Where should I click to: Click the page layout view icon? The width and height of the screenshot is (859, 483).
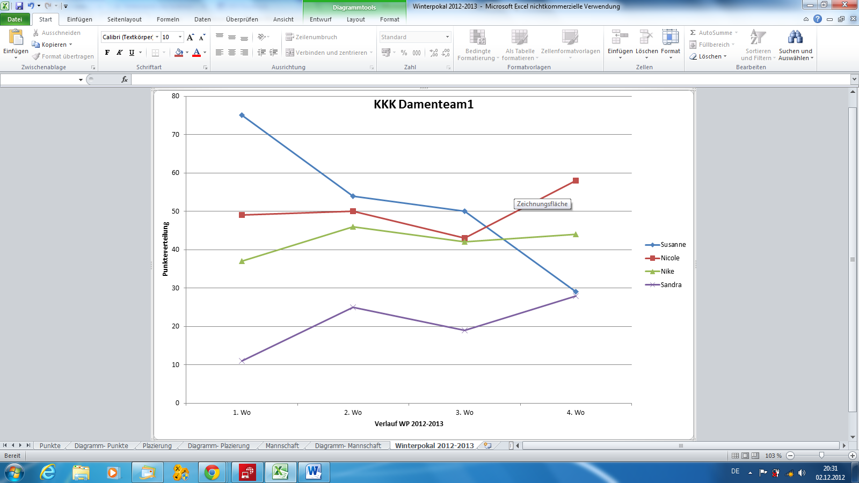(x=745, y=455)
